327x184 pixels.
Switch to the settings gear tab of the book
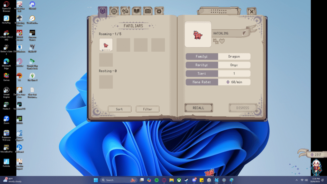coord(159,11)
